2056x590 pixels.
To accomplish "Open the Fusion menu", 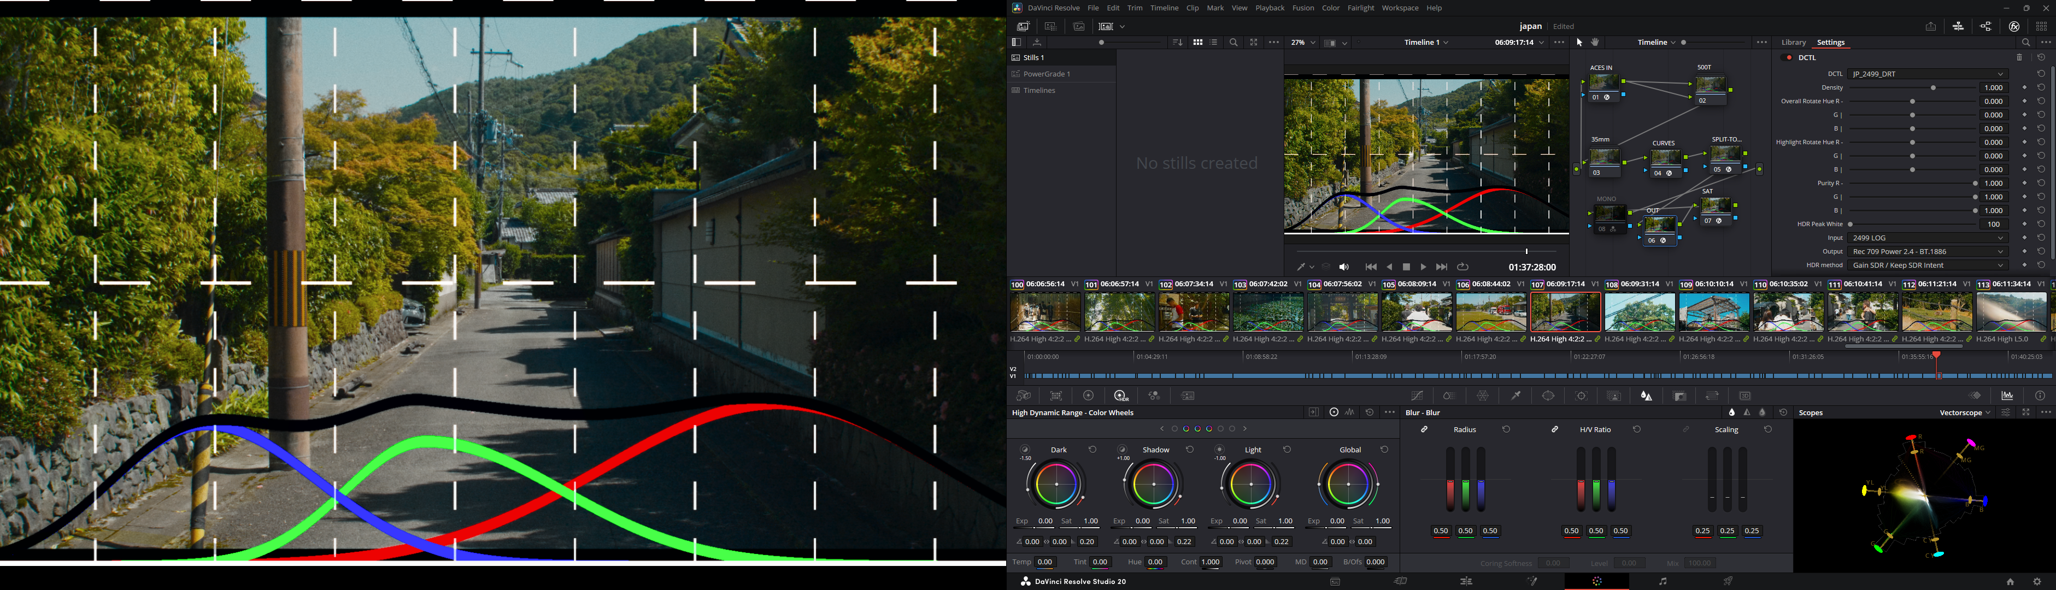I will click(1303, 8).
